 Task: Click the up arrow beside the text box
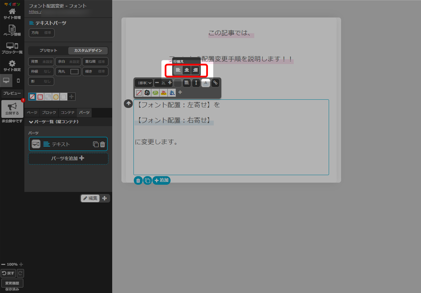click(128, 103)
